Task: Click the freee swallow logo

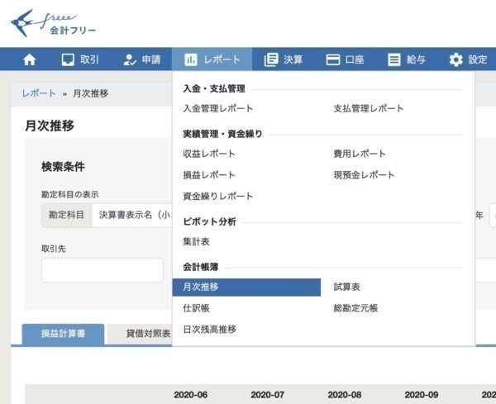Action: (27, 22)
